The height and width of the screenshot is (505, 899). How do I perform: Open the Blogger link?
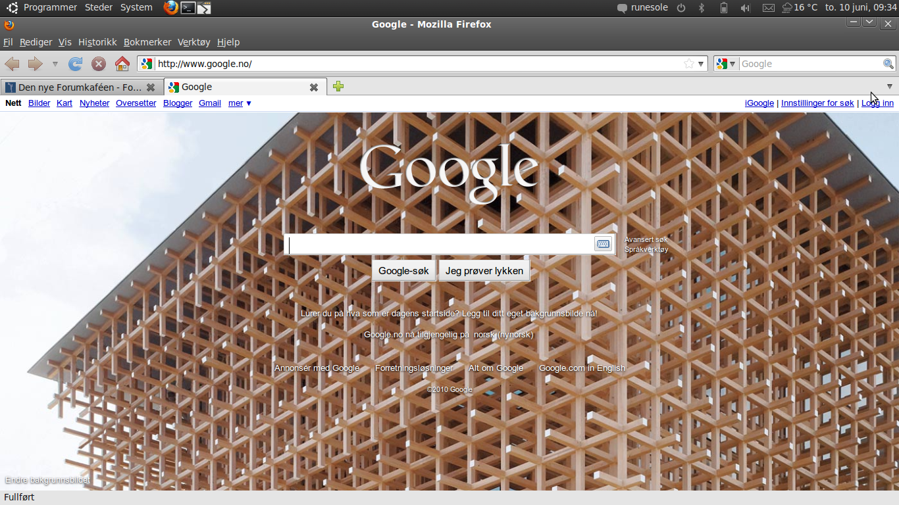pos(178,103)
